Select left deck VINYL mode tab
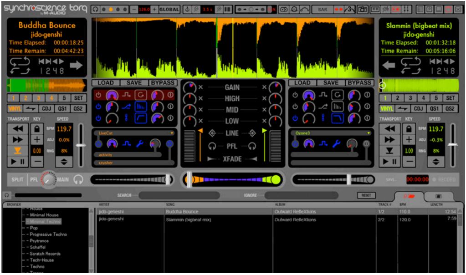 coord(15,109)
